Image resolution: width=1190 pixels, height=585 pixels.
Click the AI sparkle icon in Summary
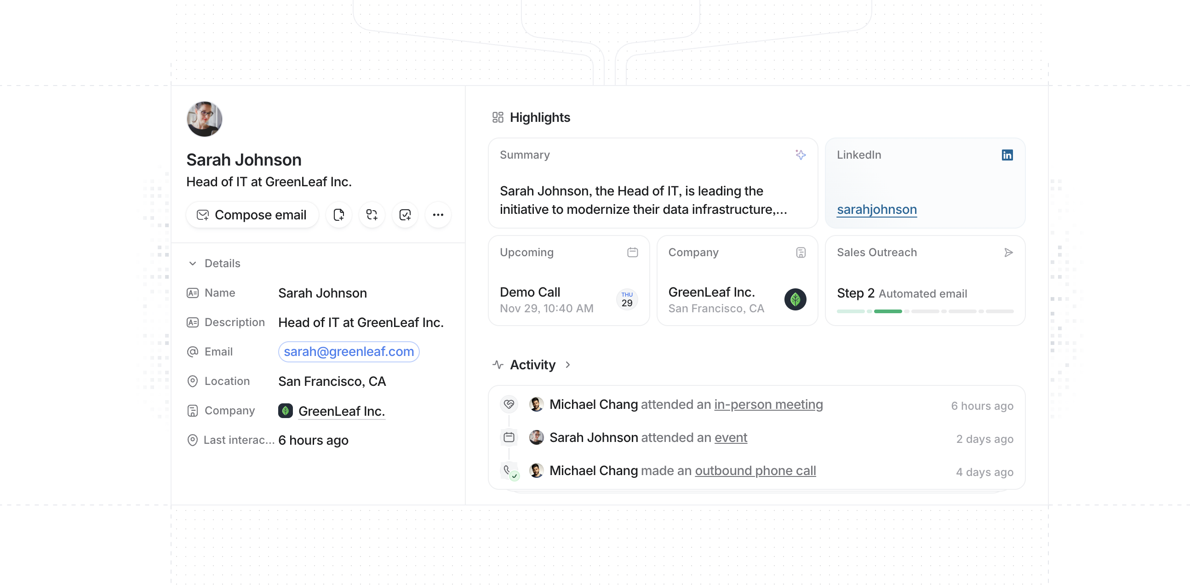pyautogui.click(x=801, y=155)
